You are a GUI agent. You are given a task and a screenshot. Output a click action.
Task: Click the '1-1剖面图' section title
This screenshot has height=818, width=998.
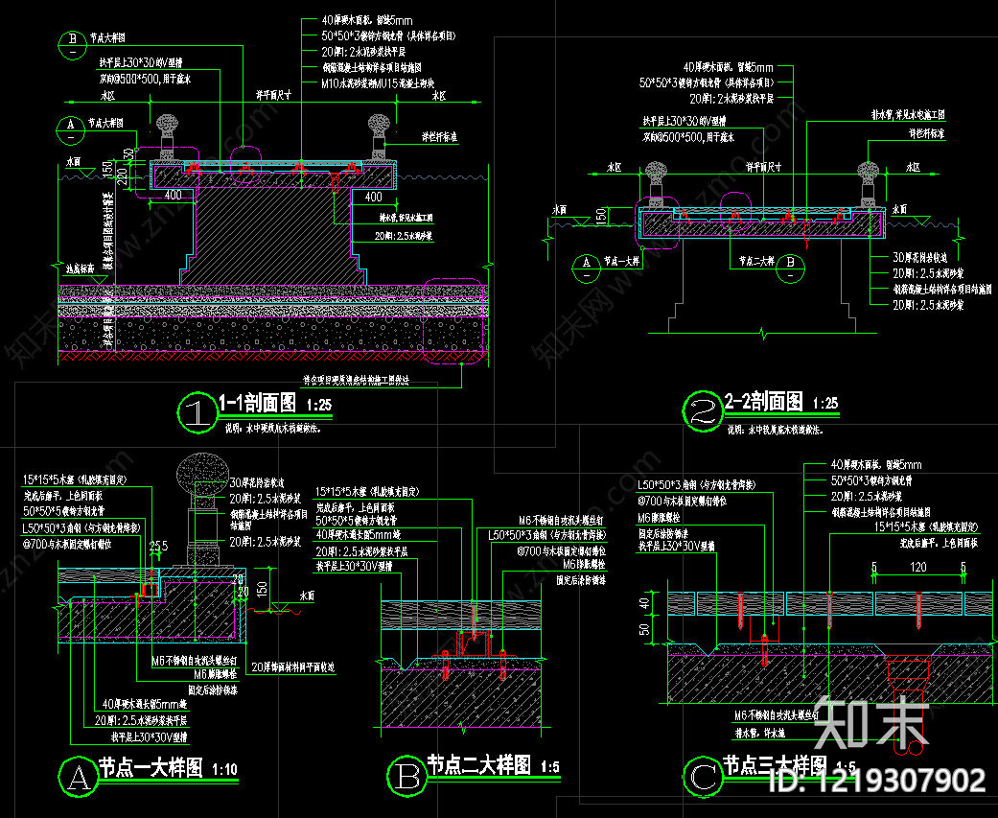(x=258, y=403)
